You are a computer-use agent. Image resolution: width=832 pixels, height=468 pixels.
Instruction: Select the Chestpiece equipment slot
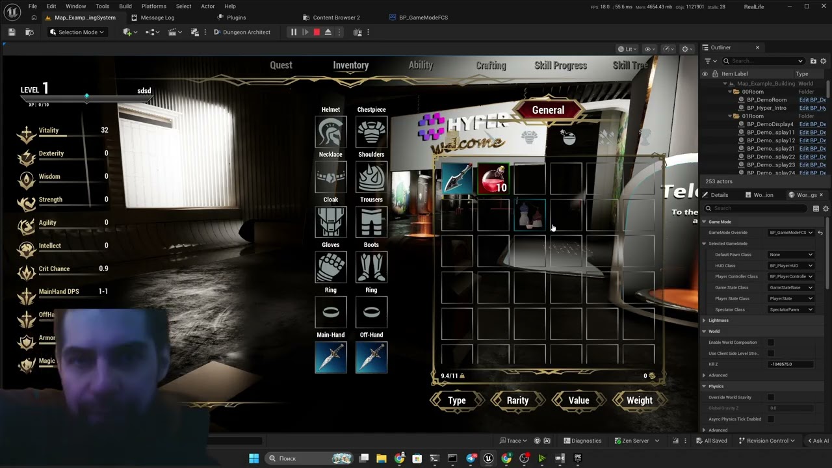coord(371,132)
